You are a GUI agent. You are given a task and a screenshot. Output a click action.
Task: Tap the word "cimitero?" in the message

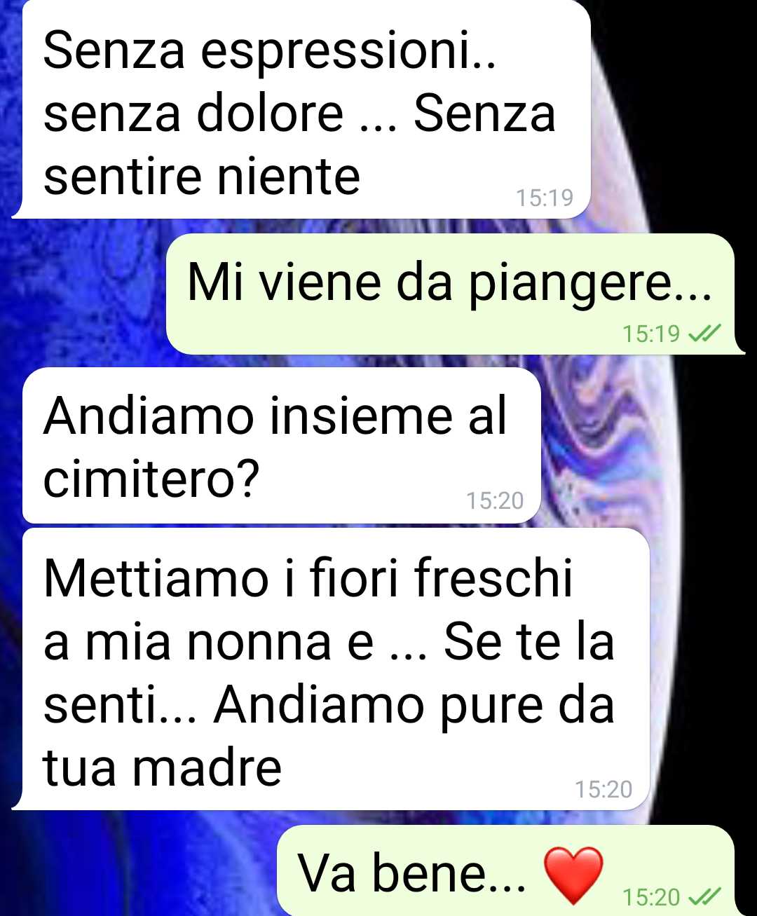click(151, 479)
